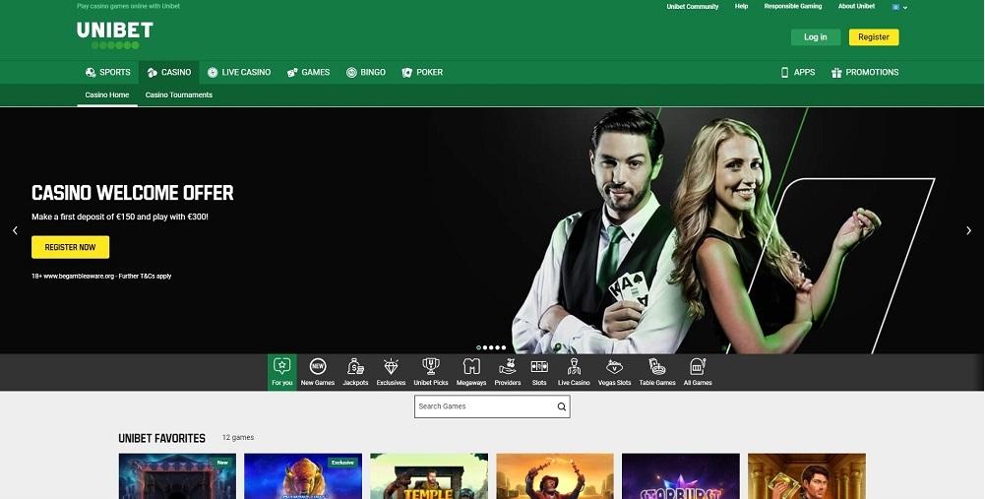Click the 12 games count text
985x499 pixels.
point(238,437)
